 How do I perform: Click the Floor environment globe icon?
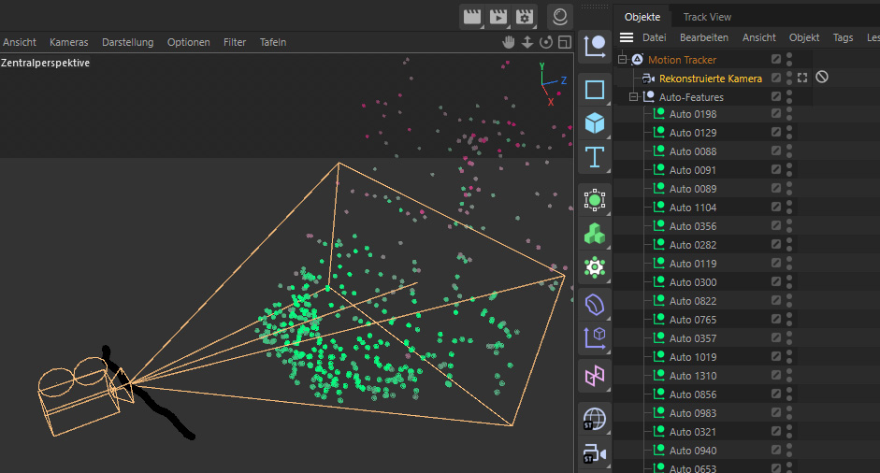[595, 419]
